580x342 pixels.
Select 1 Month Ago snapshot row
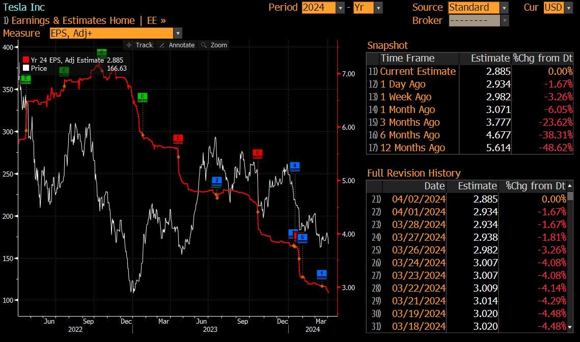click(x=470, y=109)
